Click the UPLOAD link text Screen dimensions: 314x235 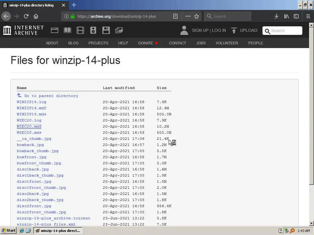(x=248, y=30)
